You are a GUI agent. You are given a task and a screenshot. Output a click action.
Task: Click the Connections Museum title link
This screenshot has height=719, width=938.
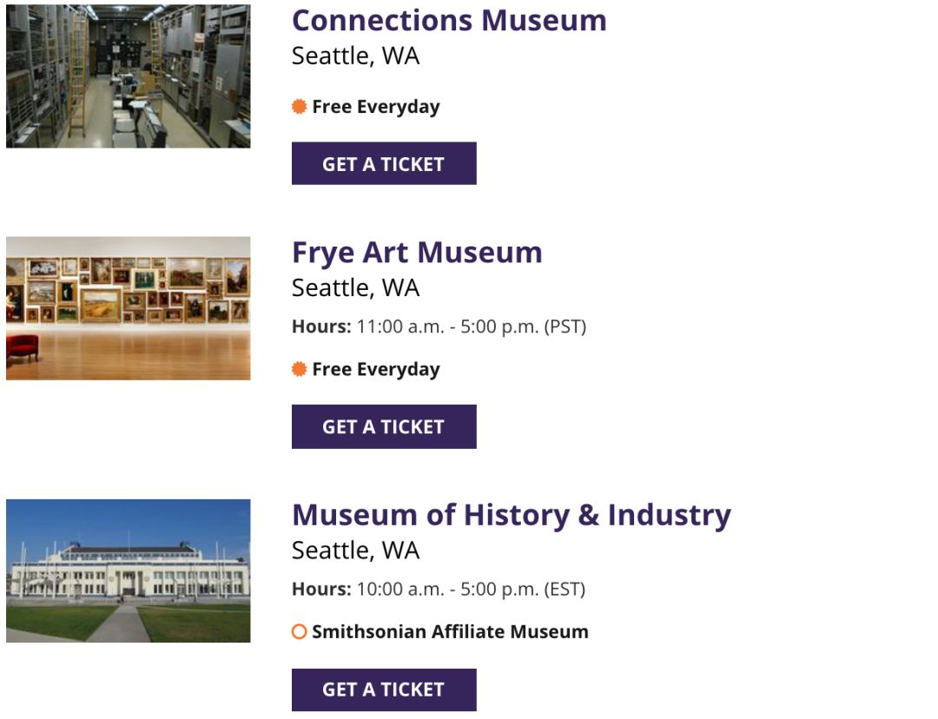click(449, 20)
